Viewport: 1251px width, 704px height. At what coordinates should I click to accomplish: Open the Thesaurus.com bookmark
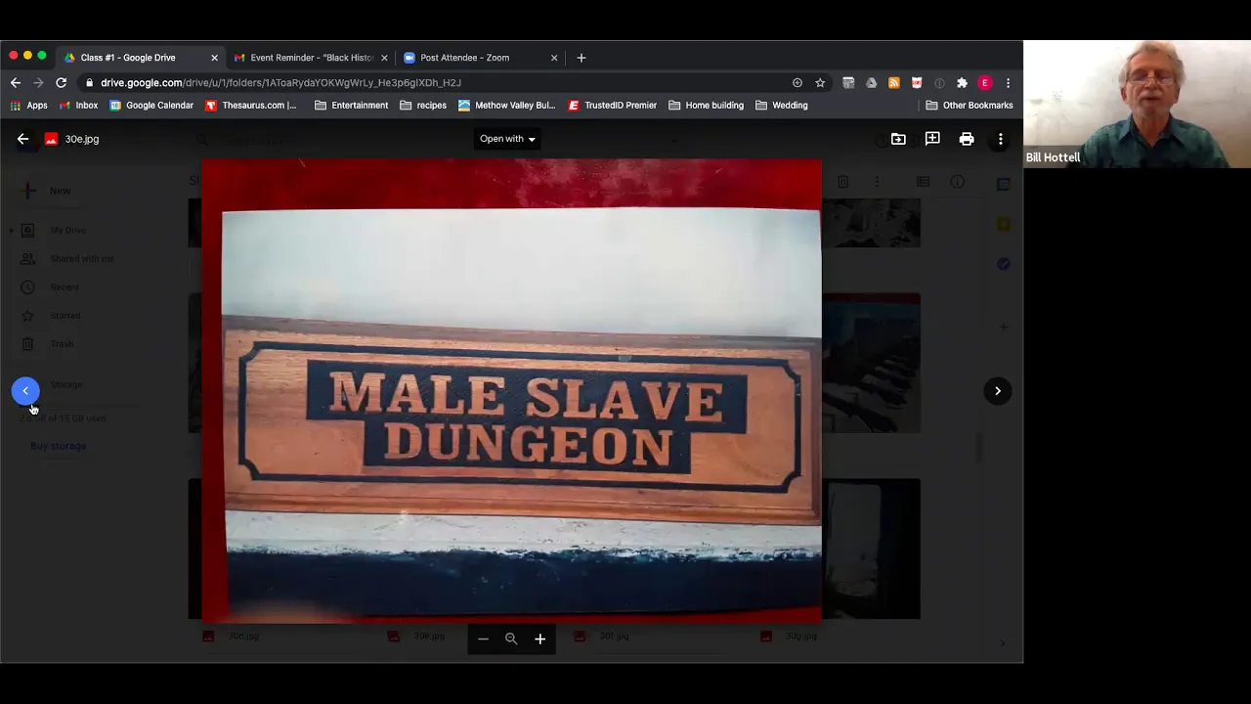[x=250, y=106]
